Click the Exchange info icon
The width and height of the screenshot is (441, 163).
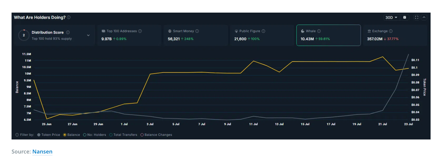coord(391,31)
